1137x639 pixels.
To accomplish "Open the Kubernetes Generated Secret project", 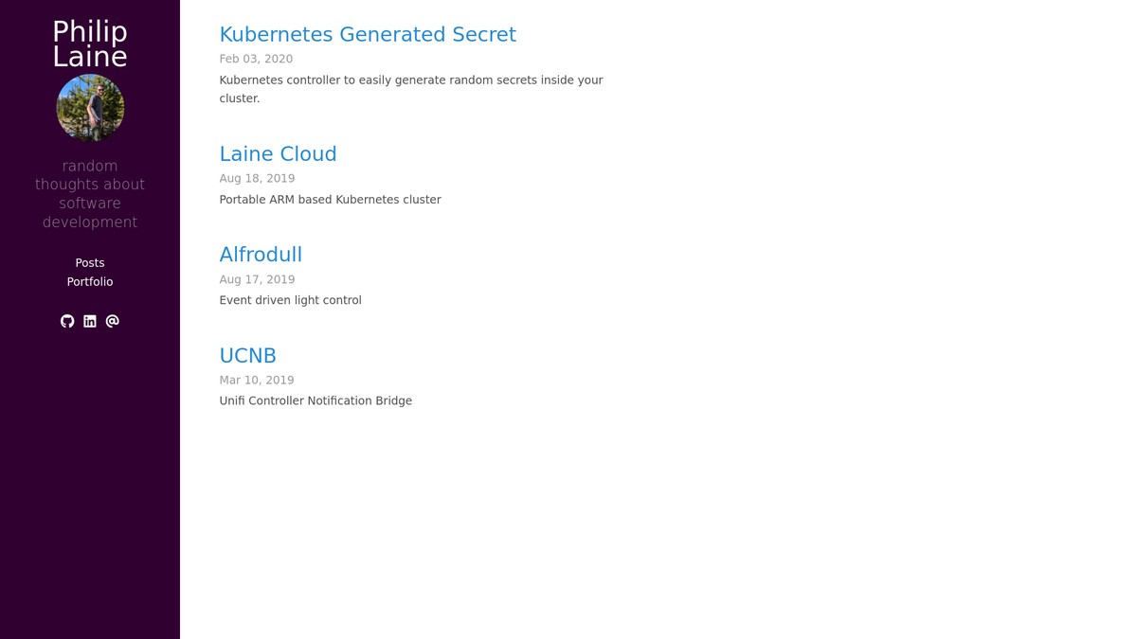I will [x=368, y=34].
